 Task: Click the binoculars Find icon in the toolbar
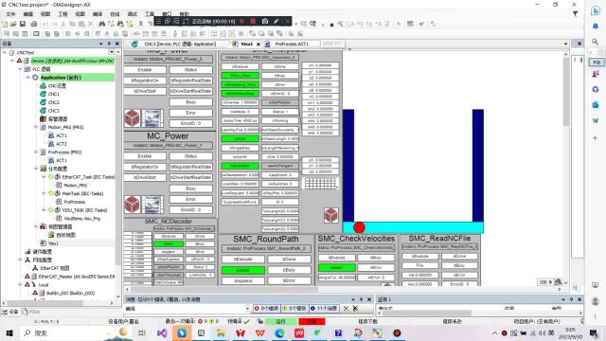102,24
